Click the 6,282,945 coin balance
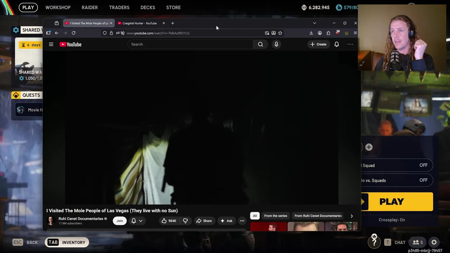Screen dimensions: 450x253 tap(316, 7)
